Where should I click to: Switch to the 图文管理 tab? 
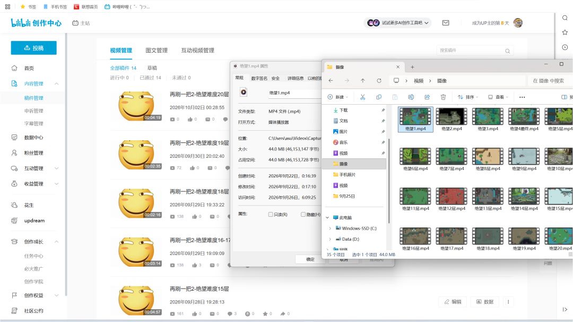pos(157,50)
